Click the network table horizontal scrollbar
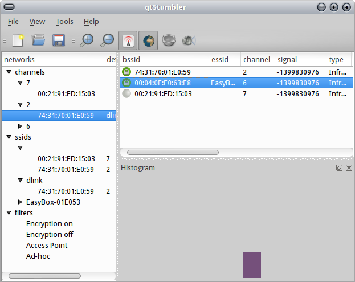This screenshot has width=355, height=282. (x=173, y=152)
